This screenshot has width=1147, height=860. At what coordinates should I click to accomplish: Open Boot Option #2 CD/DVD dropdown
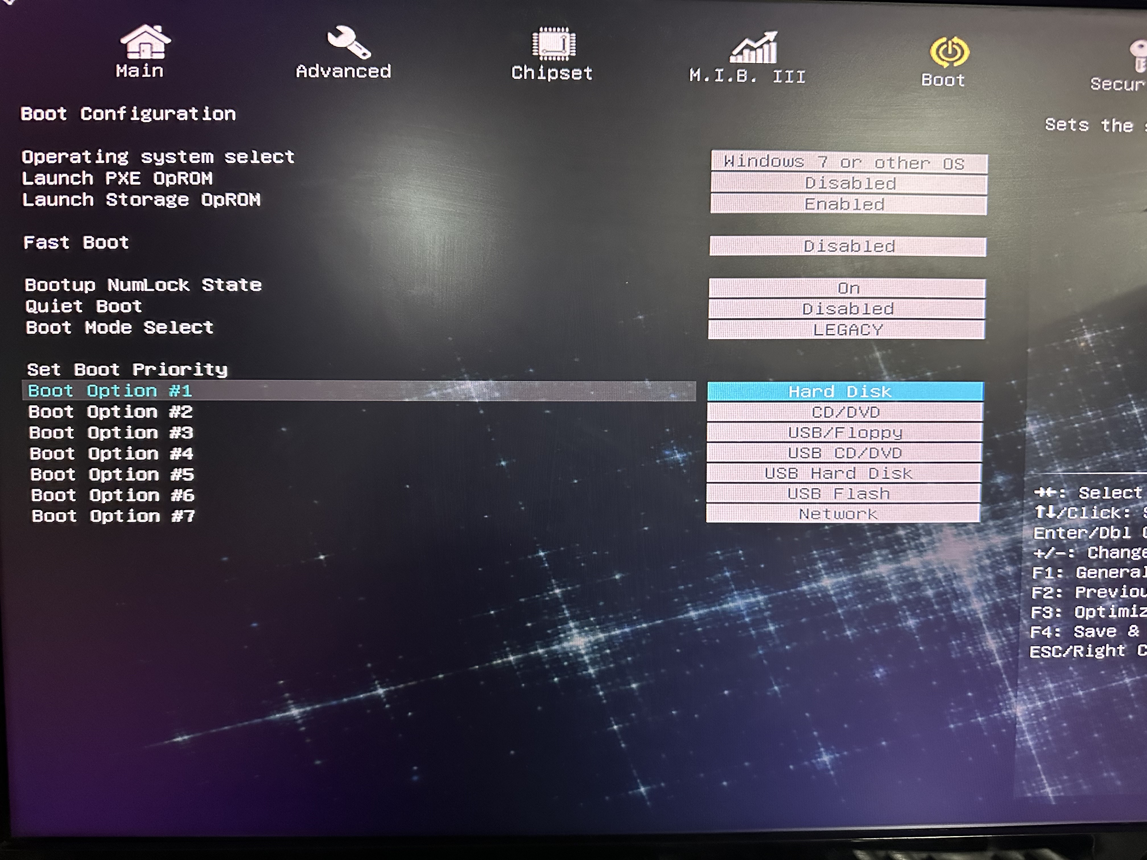pos(845,412)
